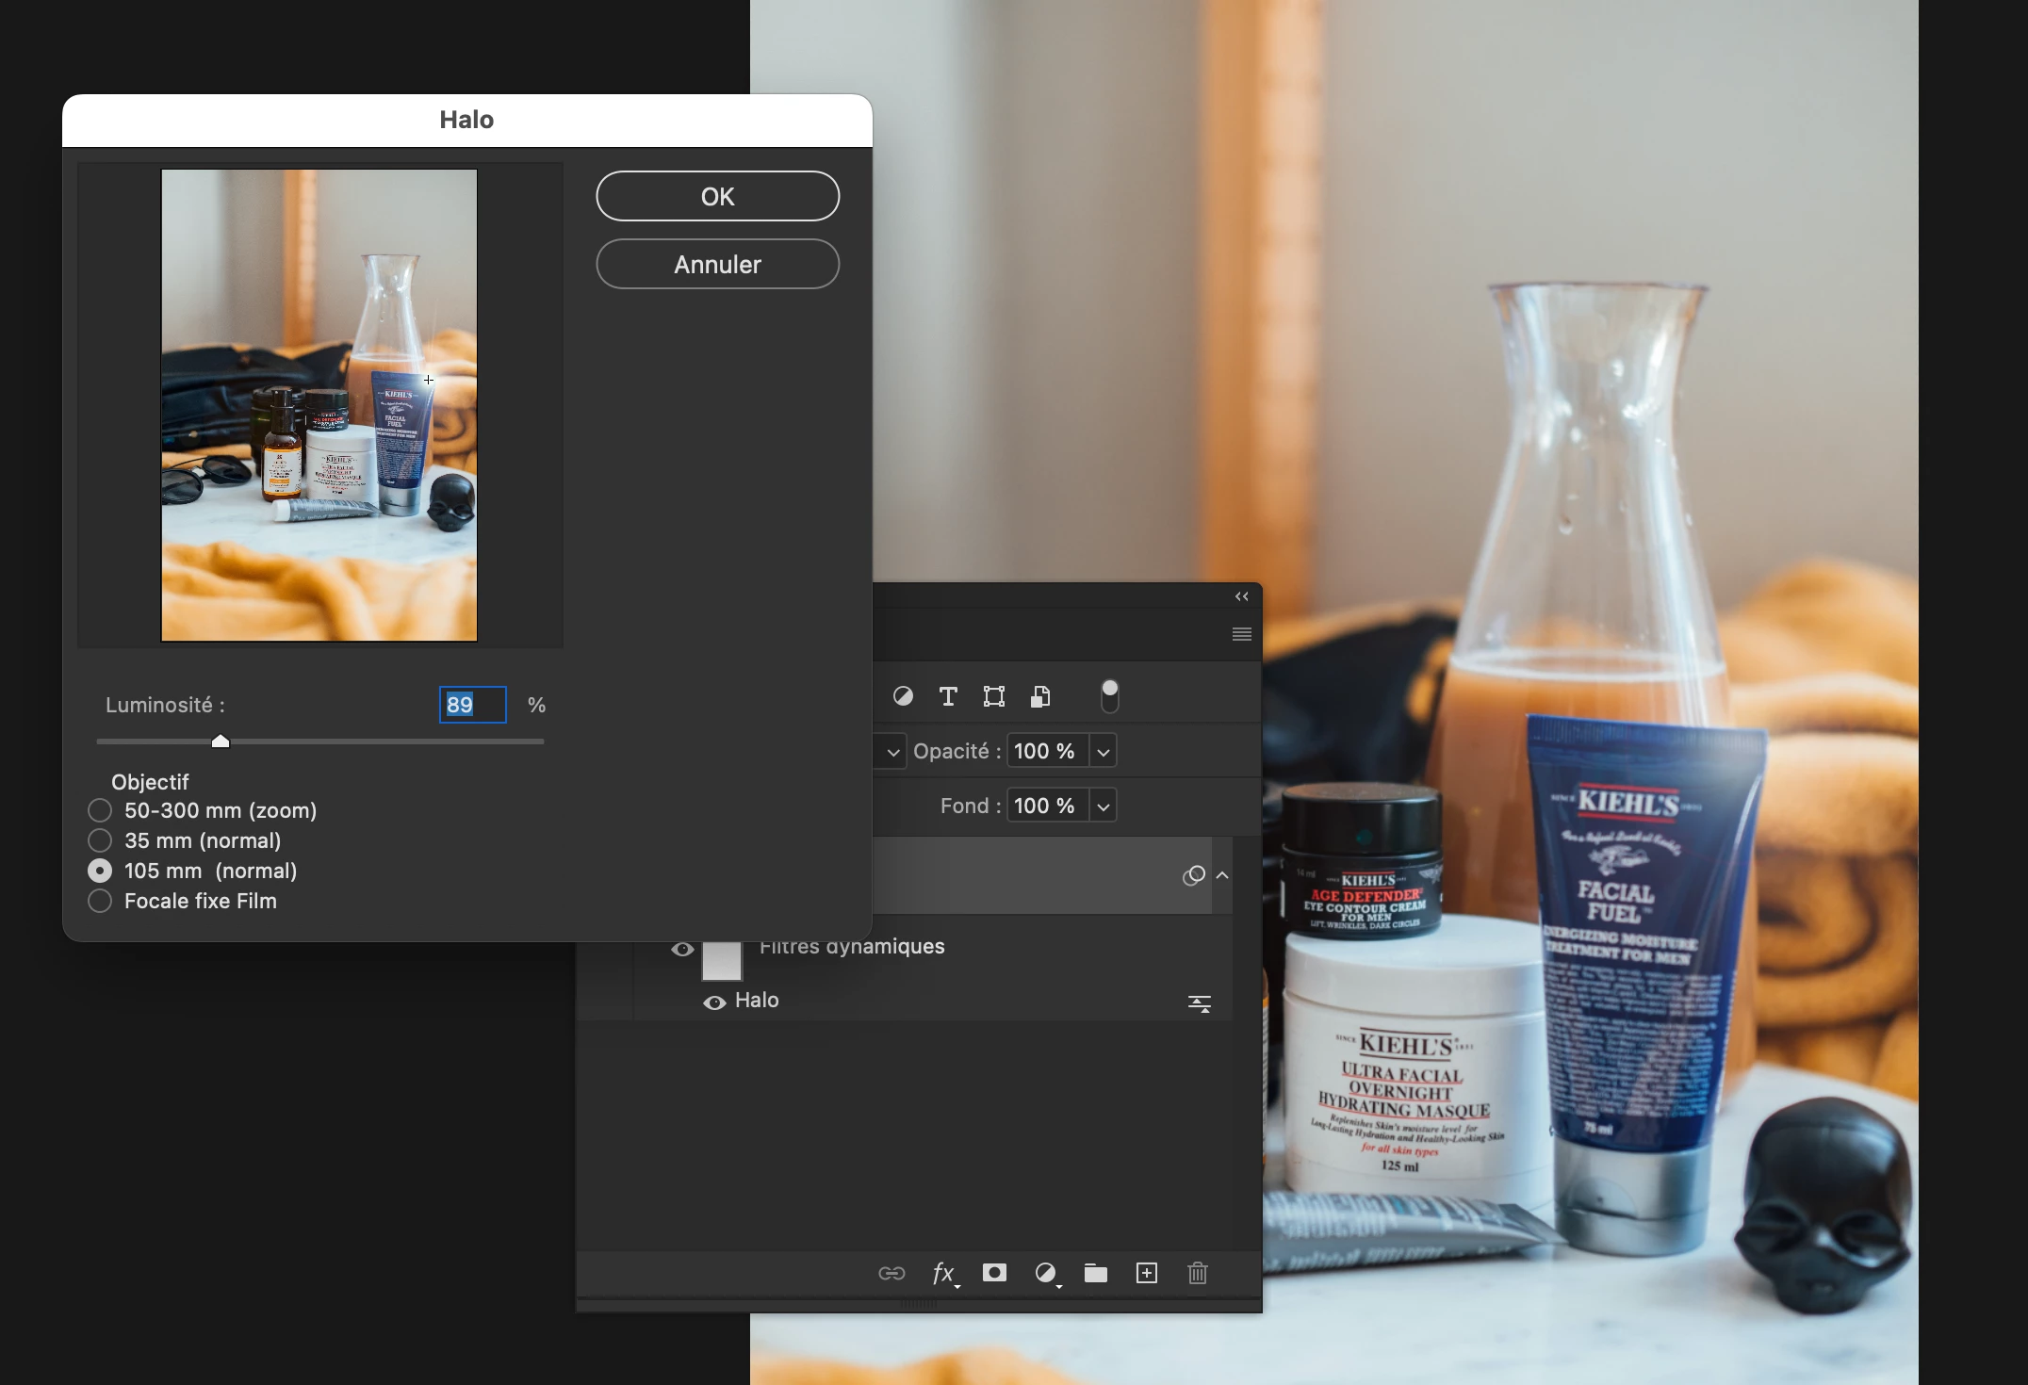Screen dimensions: 2028x1385
Task: Select 50-300 mm (zoom) lens option
Action: (x=100, y=810)
